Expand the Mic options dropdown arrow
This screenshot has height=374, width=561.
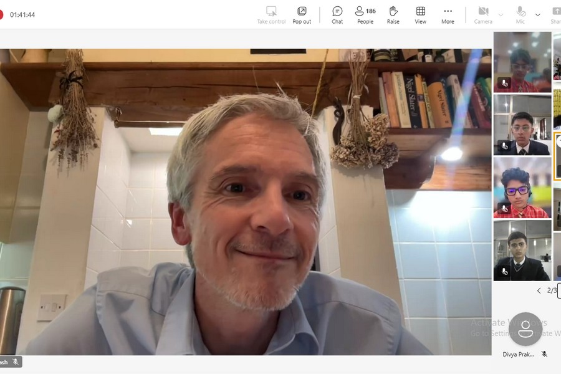tap(538, 15)
